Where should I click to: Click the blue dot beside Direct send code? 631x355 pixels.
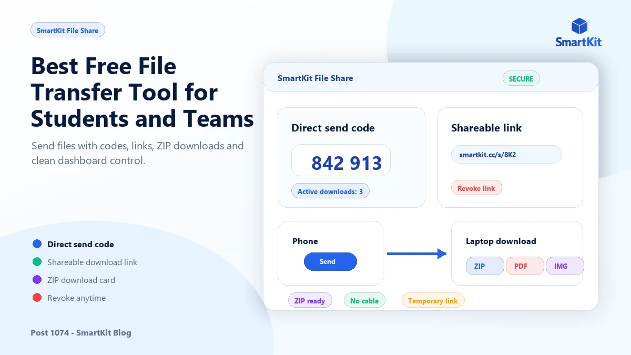click(x=37, y=244)
